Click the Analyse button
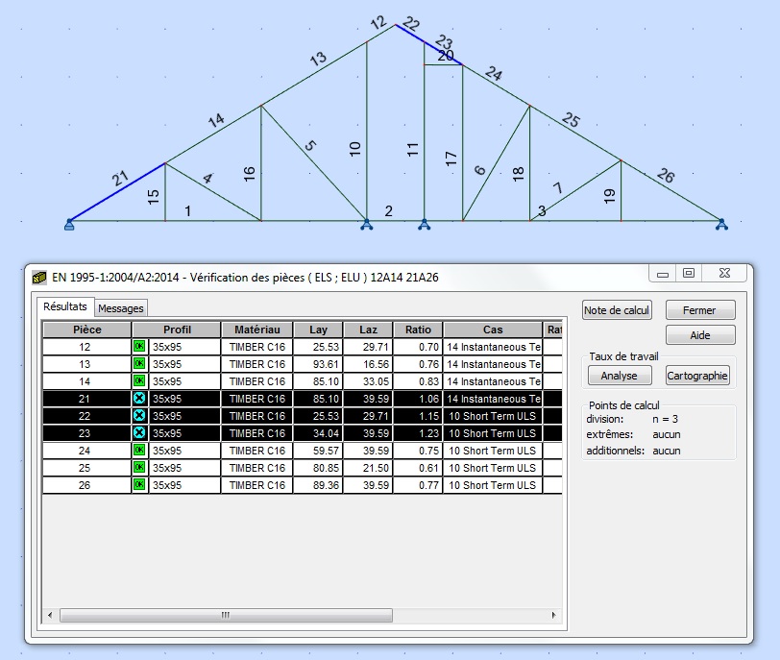The height and width of the screenshot is (660, 780). (x=620, y=376)
